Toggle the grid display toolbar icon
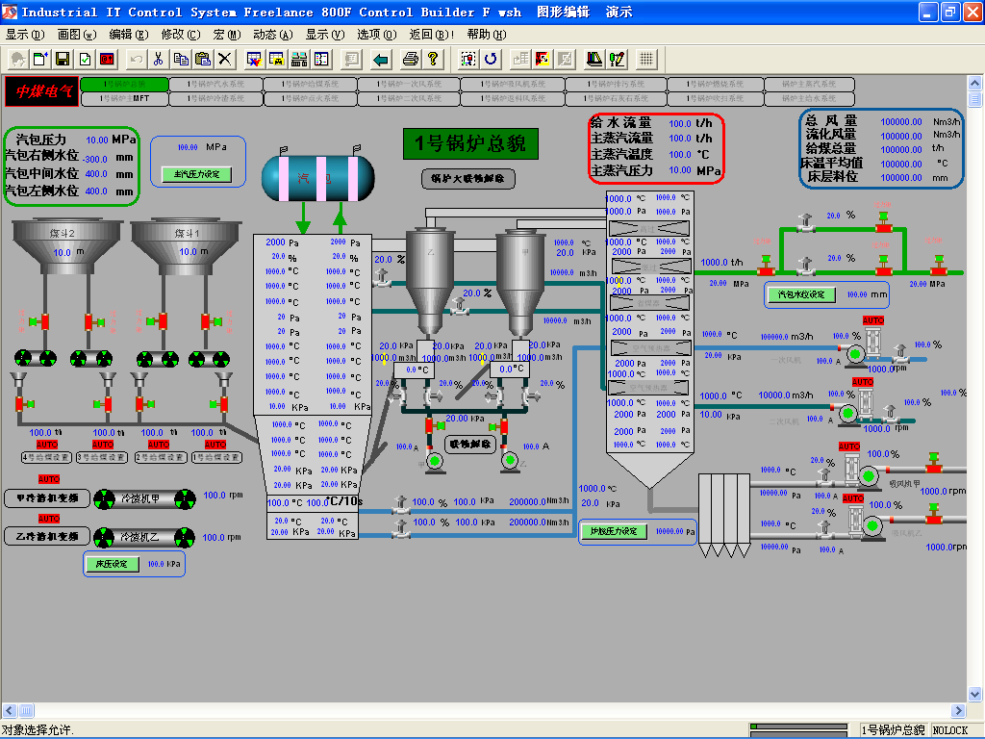985x739 pixels. click(x=646, y=59)
